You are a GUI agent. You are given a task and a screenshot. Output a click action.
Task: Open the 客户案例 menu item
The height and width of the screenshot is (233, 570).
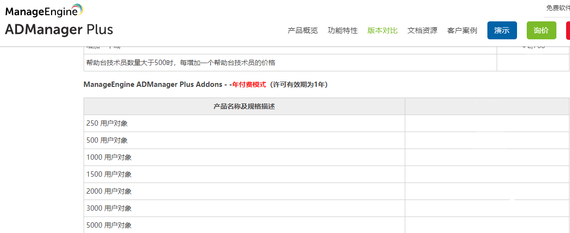tap(462, 31)
